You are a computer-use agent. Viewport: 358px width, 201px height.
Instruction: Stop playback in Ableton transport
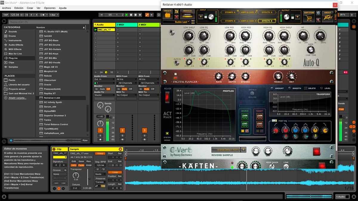(131, 15)
